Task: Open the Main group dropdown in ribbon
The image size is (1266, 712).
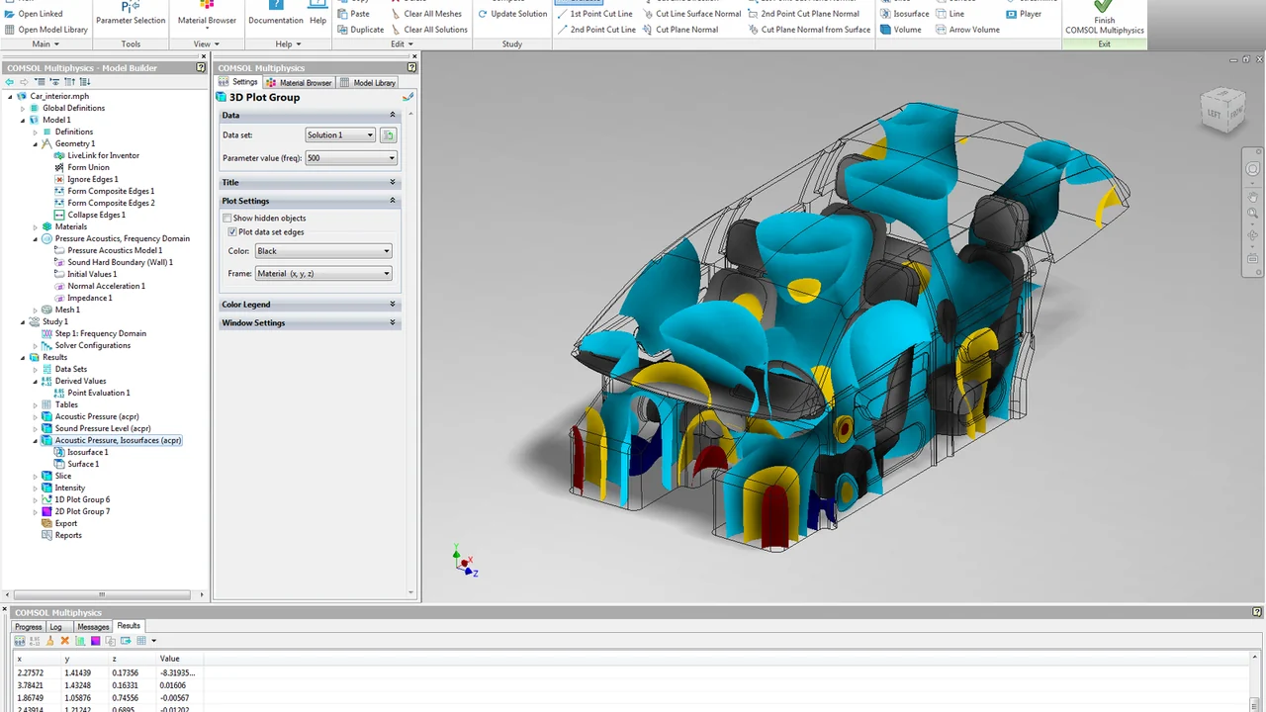Action: [x=45, y=44]
